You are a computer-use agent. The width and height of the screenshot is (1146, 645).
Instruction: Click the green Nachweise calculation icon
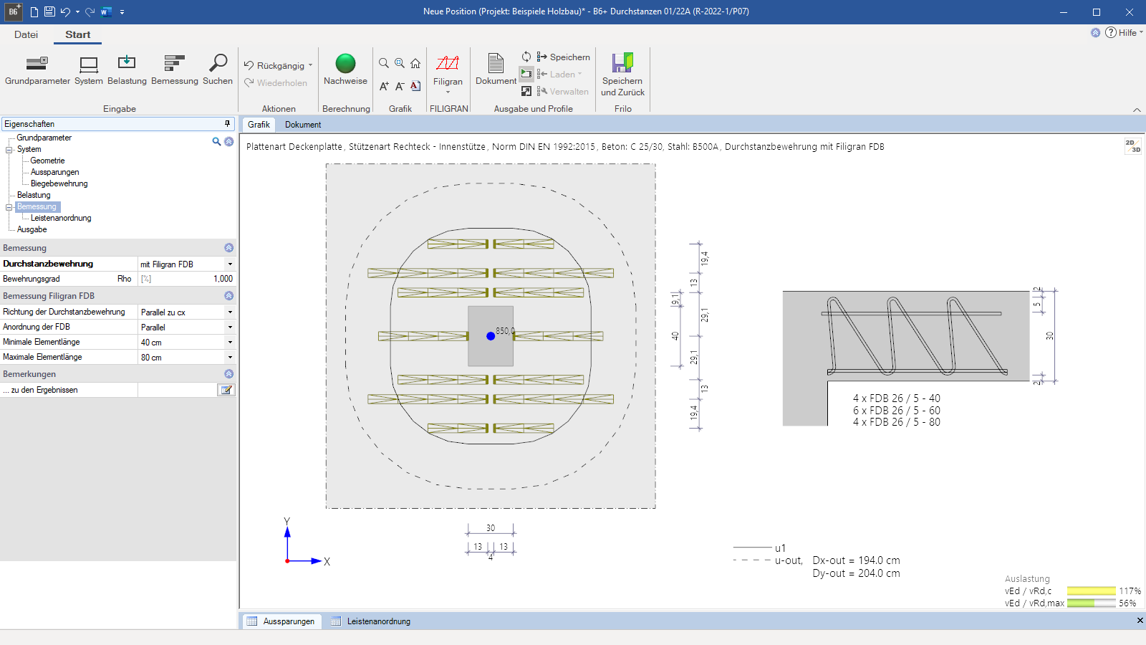(345, 64)
